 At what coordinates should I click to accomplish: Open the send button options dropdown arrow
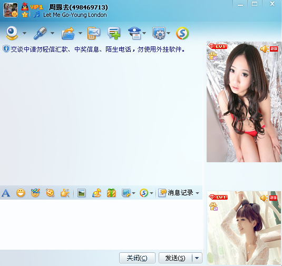pyautogui.click(x=197, y=258)
